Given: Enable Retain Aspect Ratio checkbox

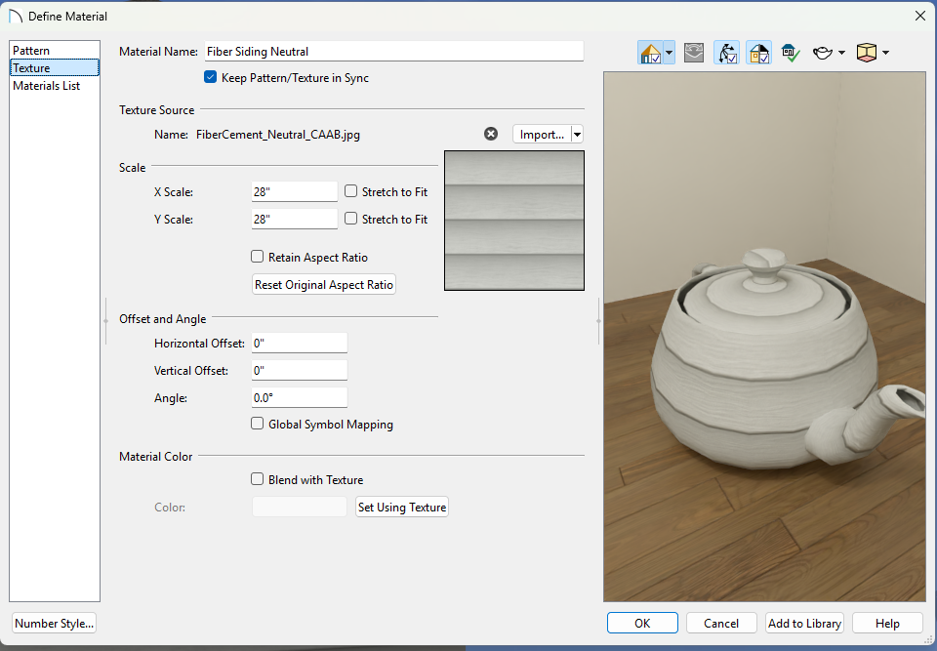Looking at the screenshot, I should coord(258,258).
